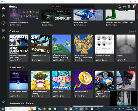This screenshot has width=138, height=111.
Task: Open WinRAR icon in taskbar
Action: (87, 109)
